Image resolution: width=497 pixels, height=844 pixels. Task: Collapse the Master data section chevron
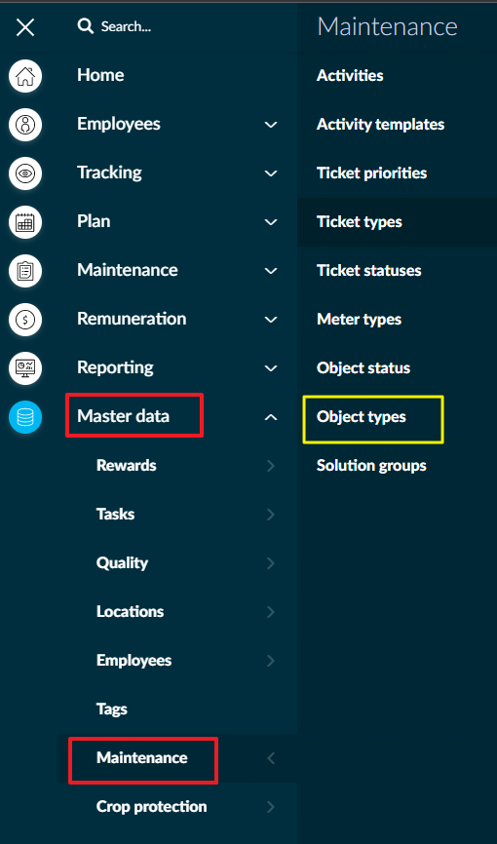[271, 416]
